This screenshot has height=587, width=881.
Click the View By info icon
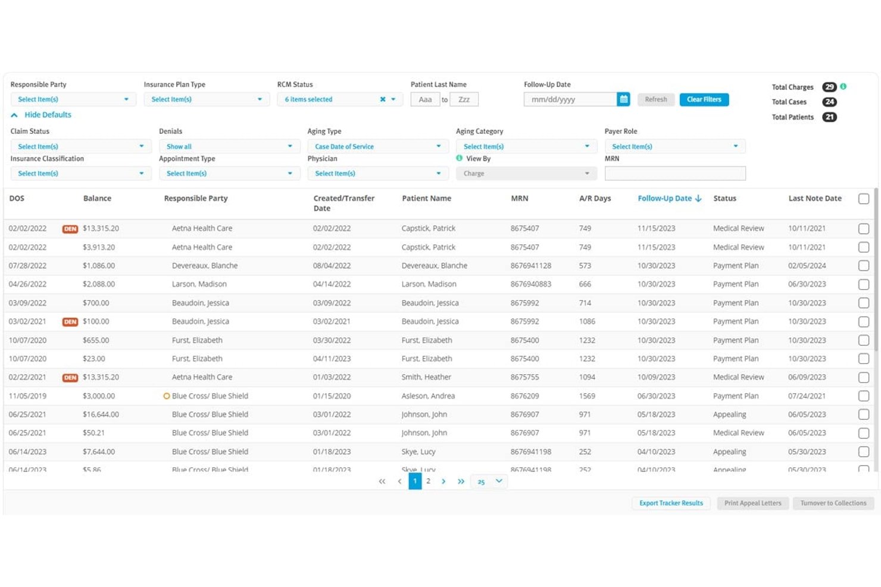click(459, 158)
